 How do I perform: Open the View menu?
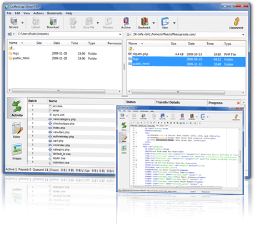tap(27, 13)
